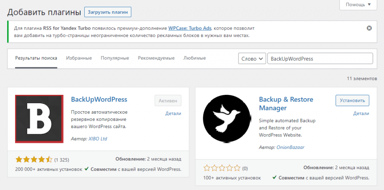
Task: Focus the plugin search field
Action: 320,59
